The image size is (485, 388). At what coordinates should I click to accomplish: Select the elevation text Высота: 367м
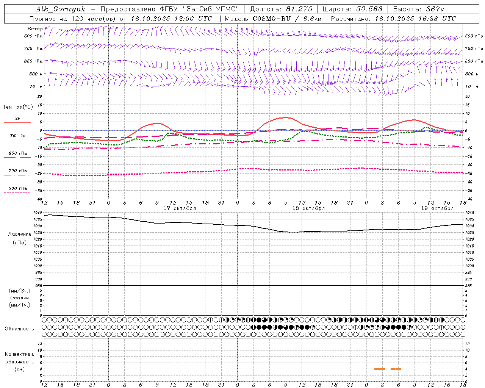(419, 9)
